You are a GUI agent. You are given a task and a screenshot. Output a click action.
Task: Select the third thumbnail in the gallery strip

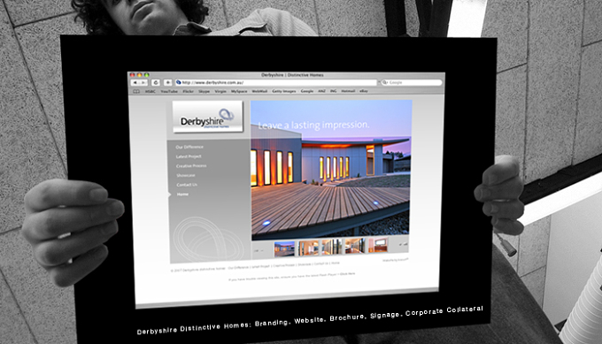(x=331, y=246)
